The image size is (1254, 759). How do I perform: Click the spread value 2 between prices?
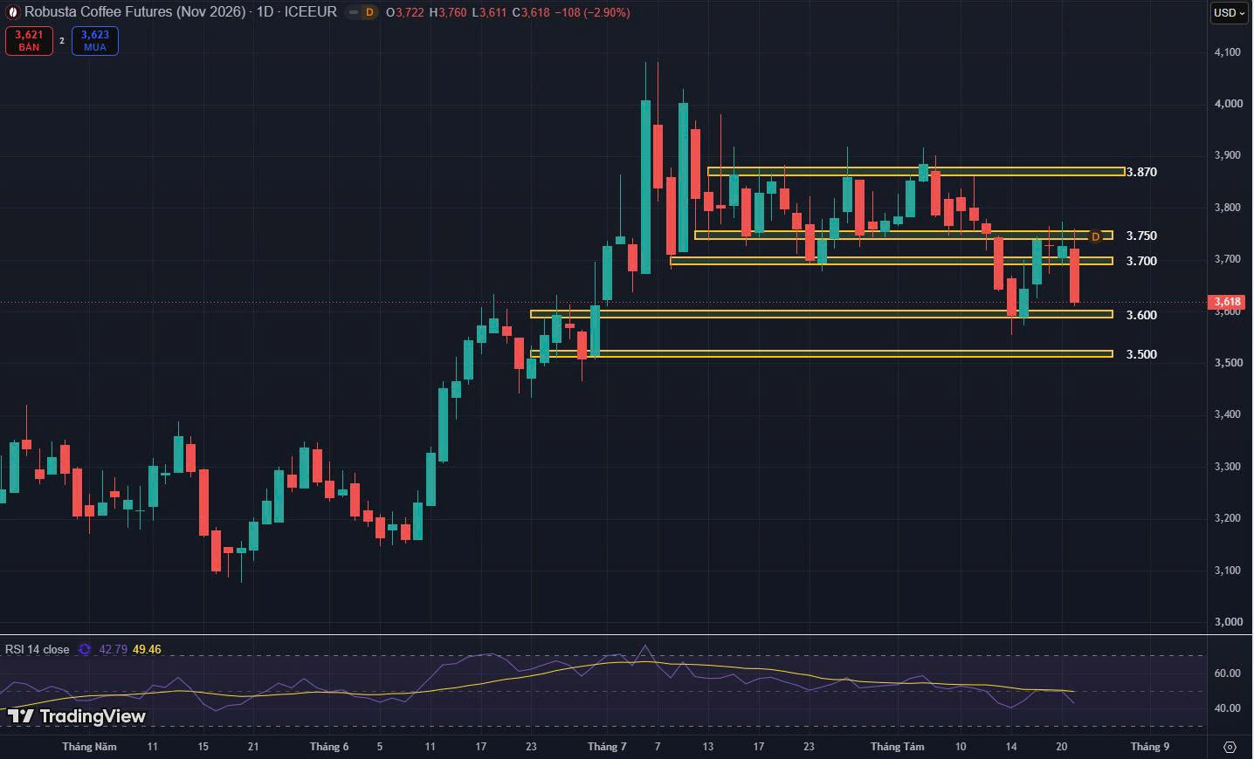point(62,41)
